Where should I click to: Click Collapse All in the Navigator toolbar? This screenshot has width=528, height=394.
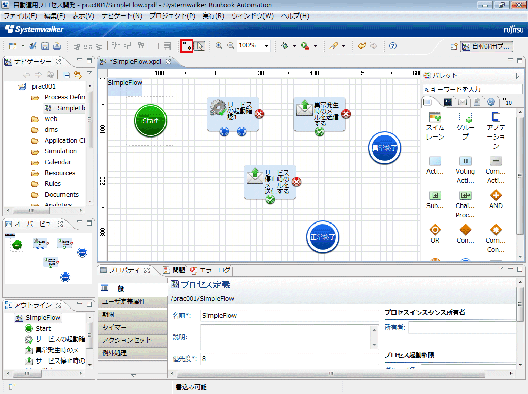click(66, 75)
